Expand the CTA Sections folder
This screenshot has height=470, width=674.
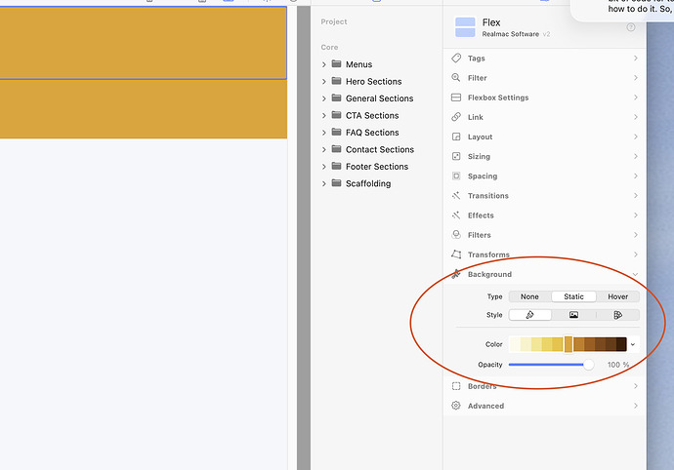point(324,115)
